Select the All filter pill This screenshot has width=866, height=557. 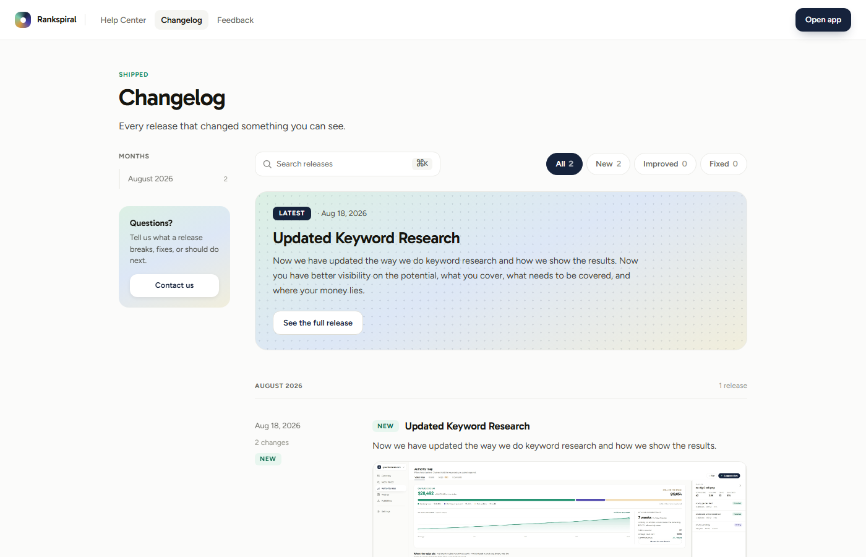pos(564,164)
